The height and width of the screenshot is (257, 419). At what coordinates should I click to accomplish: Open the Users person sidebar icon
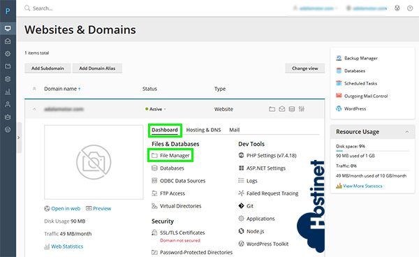pos(8,104)
